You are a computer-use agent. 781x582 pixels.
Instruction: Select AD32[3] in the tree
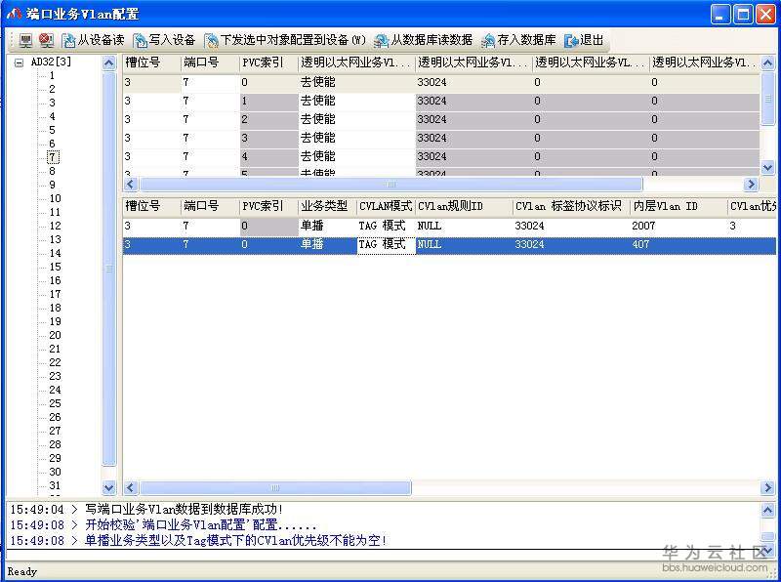point(51,62)
